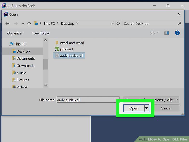Toggle the preview pane icon
This screenshot has height=142, width=189.
pos(167,33)
